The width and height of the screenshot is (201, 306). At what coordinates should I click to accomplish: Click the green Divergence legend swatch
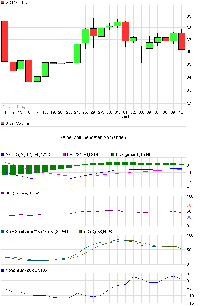[x=113, y=154]
